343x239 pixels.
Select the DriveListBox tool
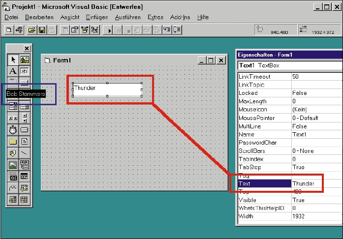tap(25, 130)
